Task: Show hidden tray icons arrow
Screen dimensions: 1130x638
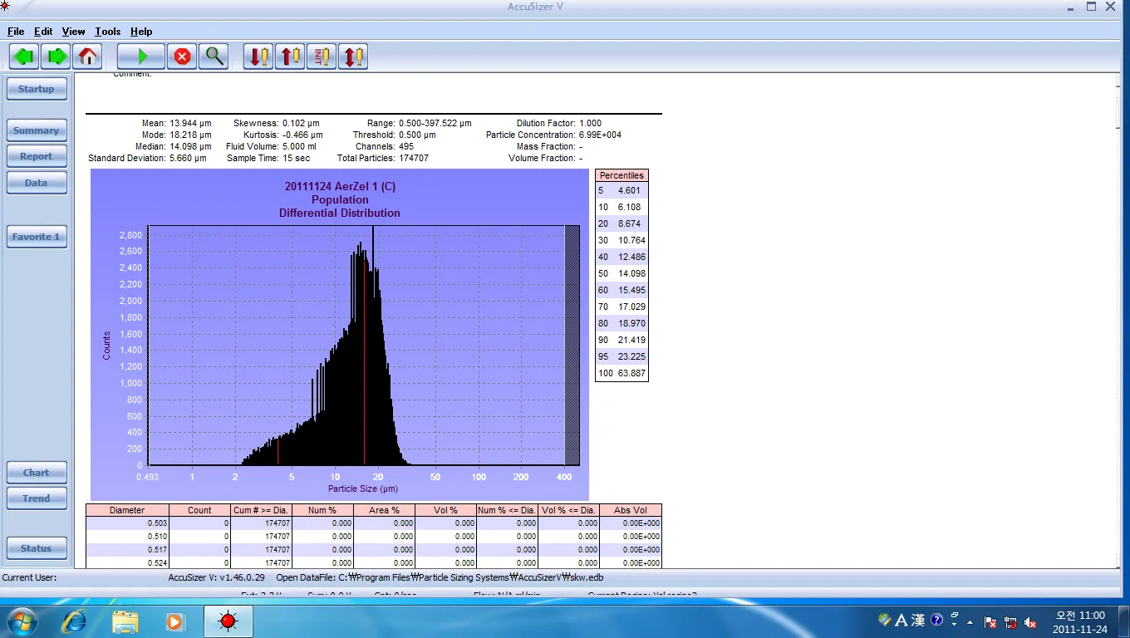Action: (x=970, y=621)
